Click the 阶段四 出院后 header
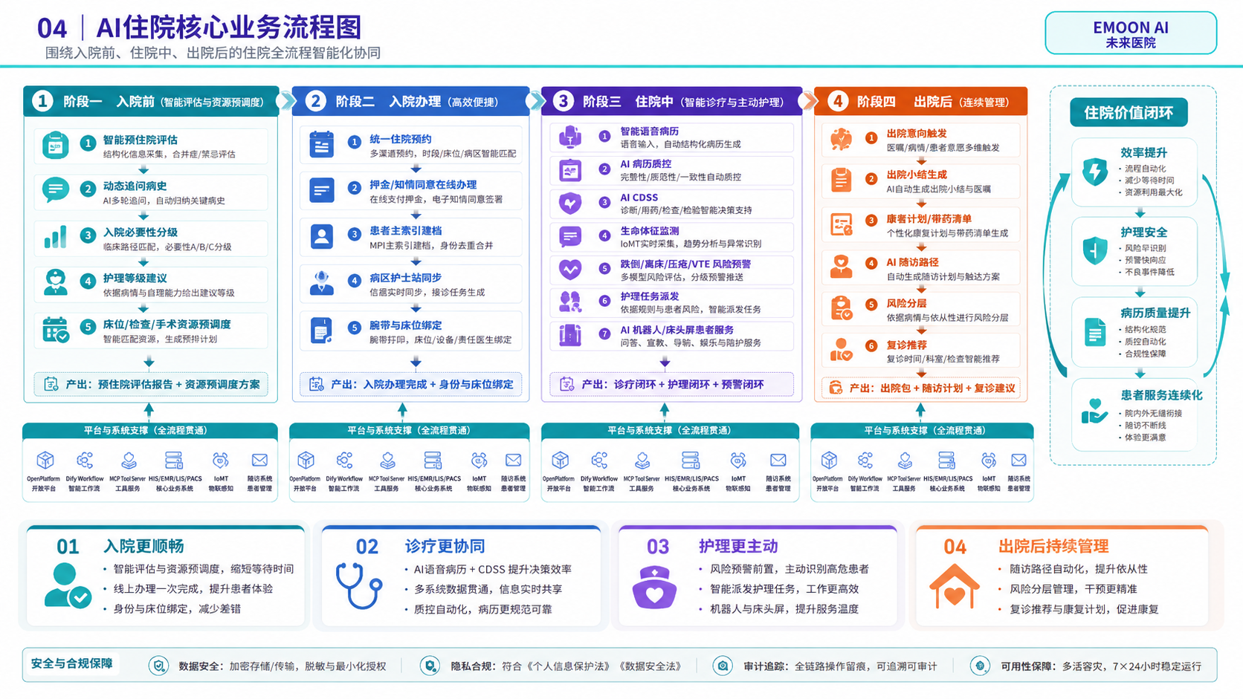Viewport: 1243px width, 699px height. point(921,101)
